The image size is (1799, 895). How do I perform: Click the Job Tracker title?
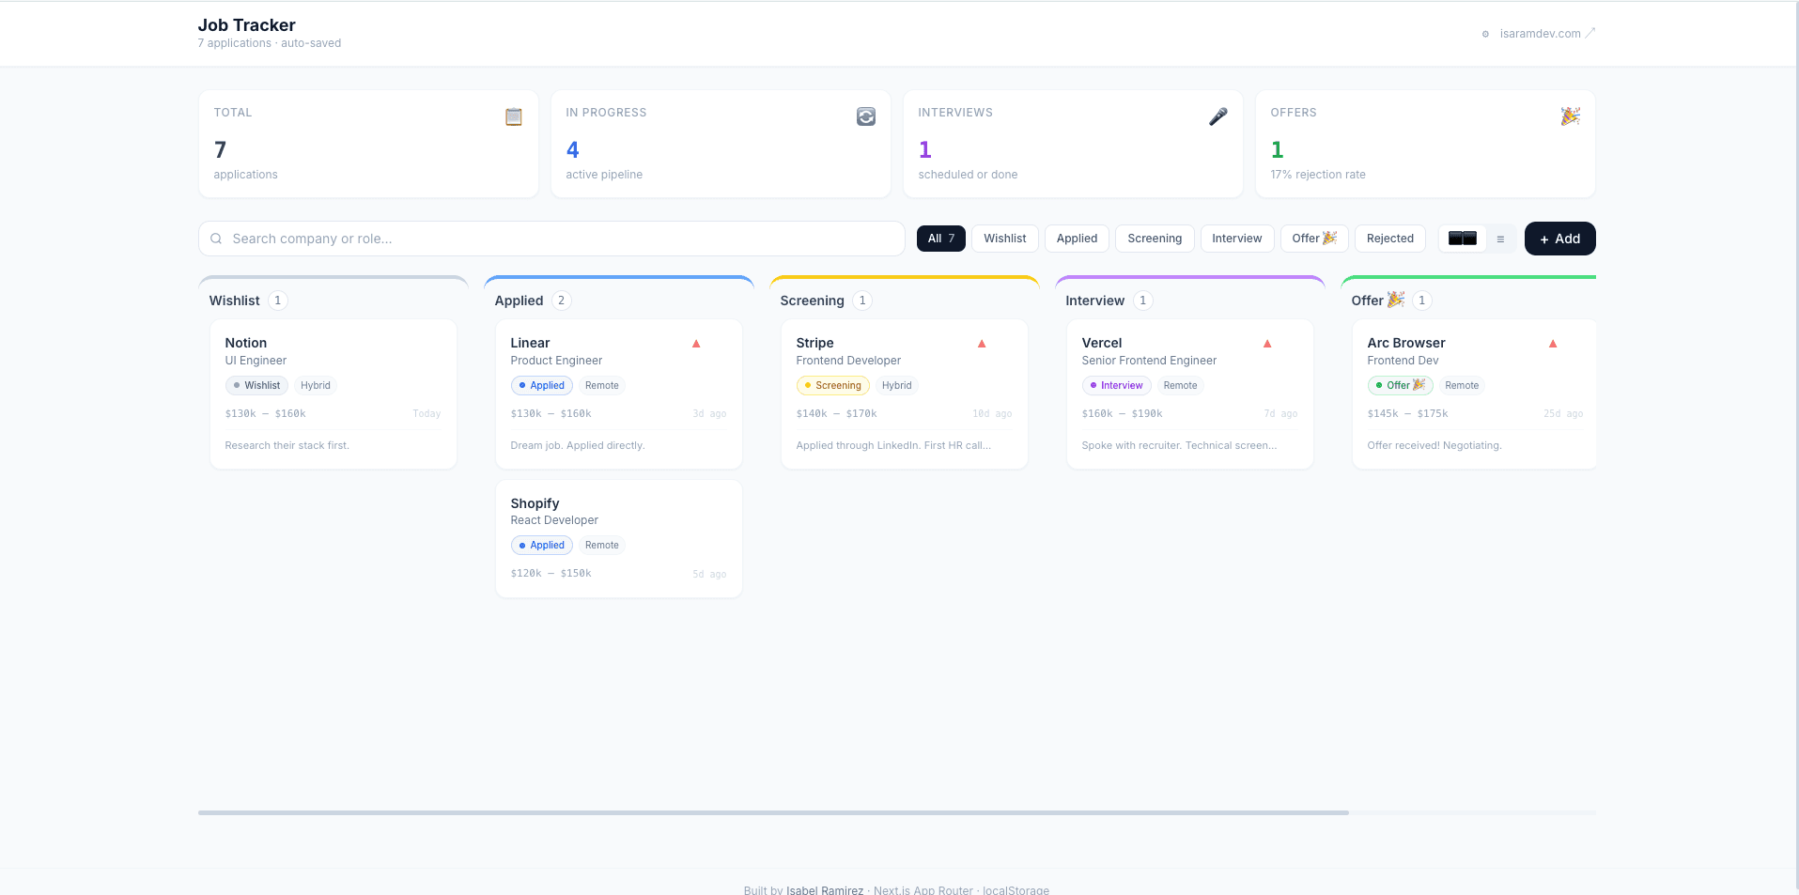247,25
